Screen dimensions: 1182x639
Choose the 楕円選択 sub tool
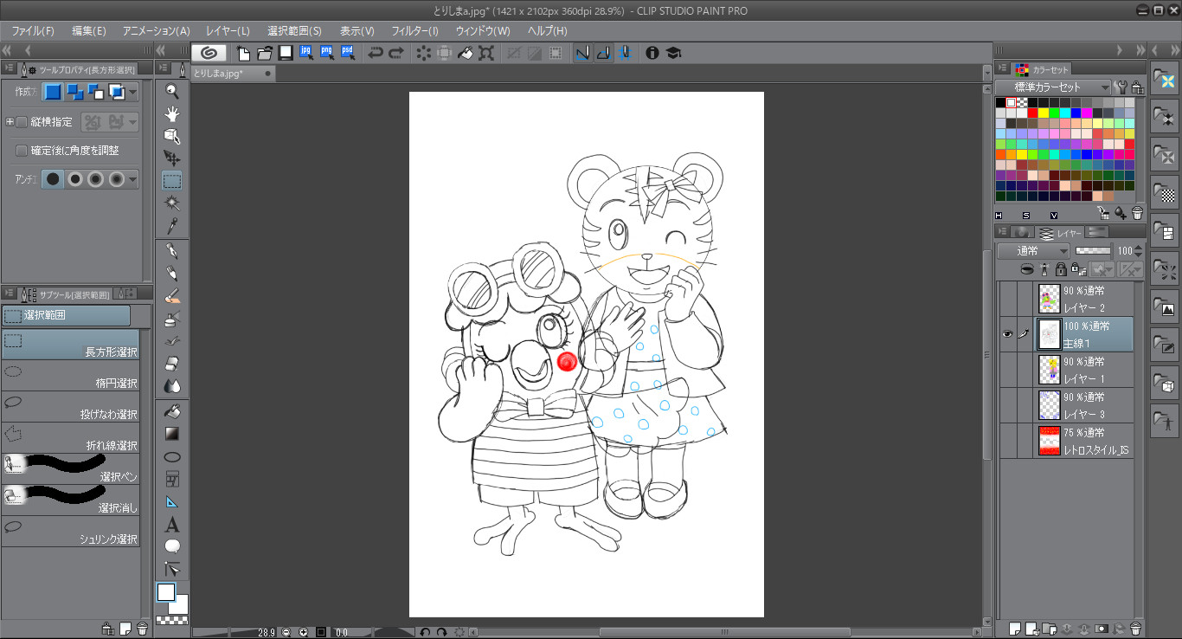(x=70, y=377)
